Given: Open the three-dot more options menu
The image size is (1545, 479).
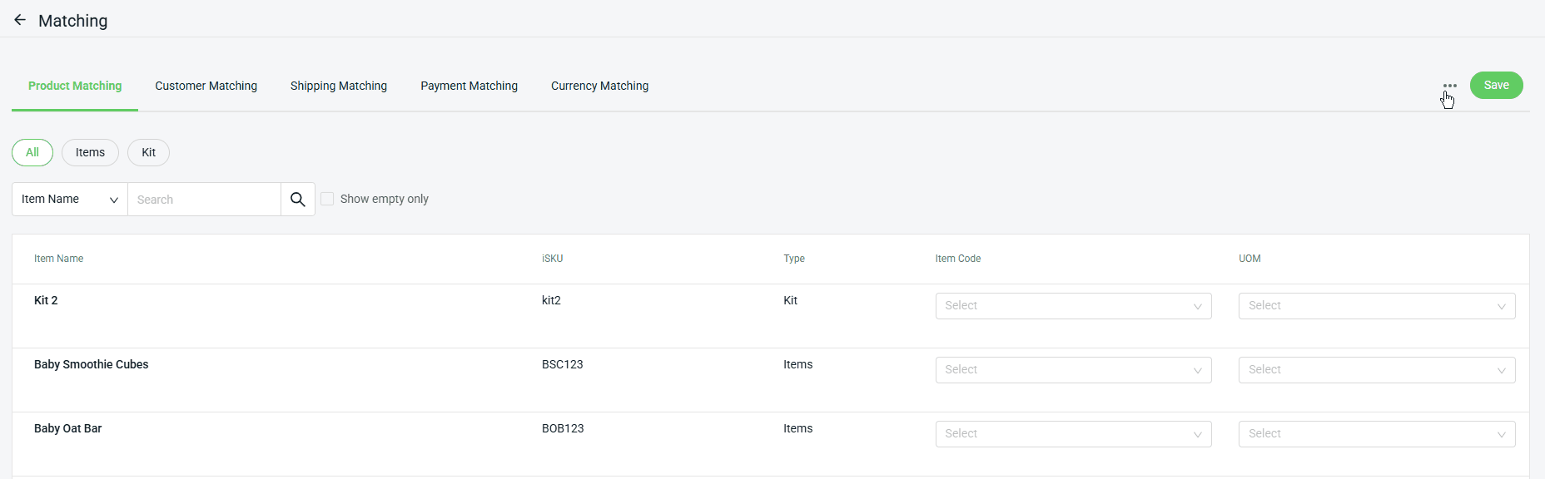Looking at the screenshot, I should 1450,86.
